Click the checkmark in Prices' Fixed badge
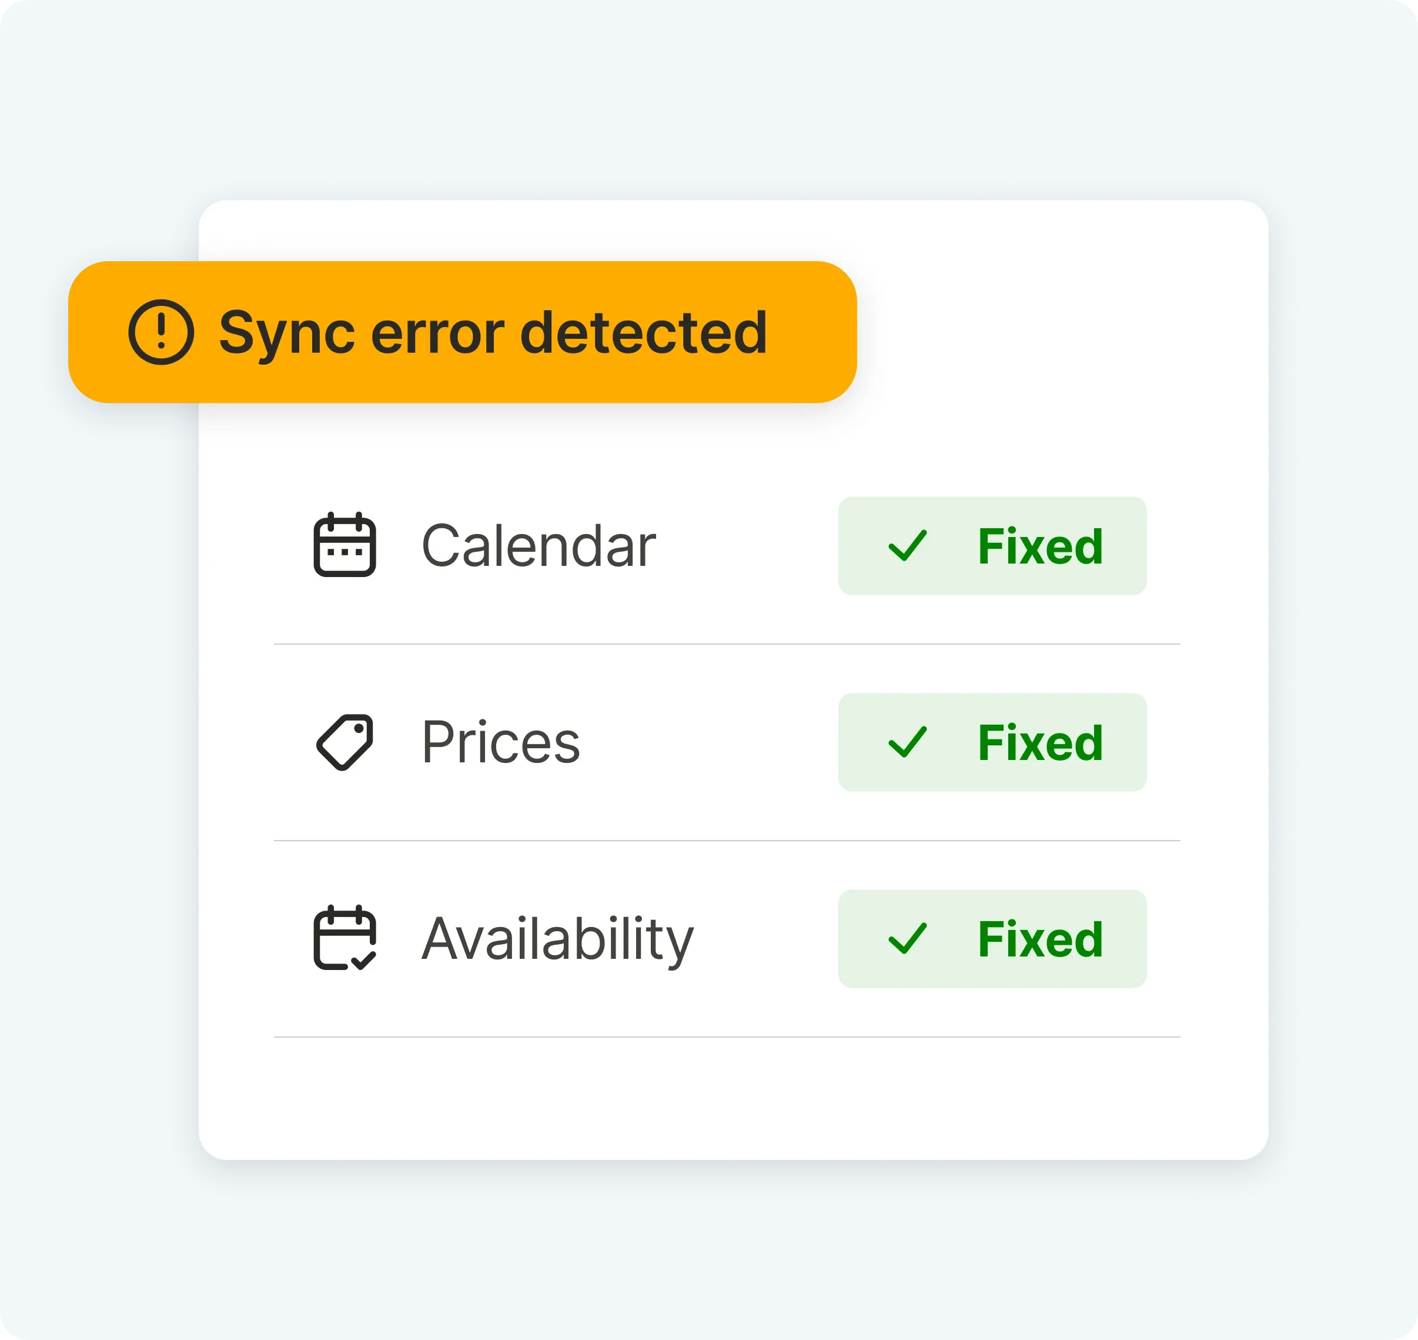This screenshot has width=1418, height=1340. pyautogui.click(x=907, y=742)
